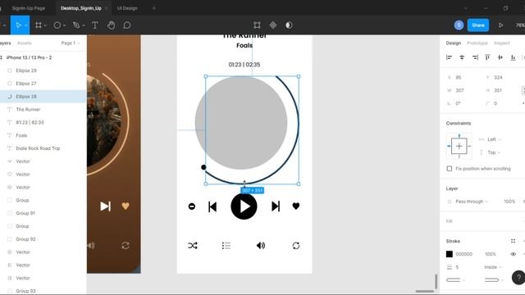Open the Move tool dropdown arrow

26,25
